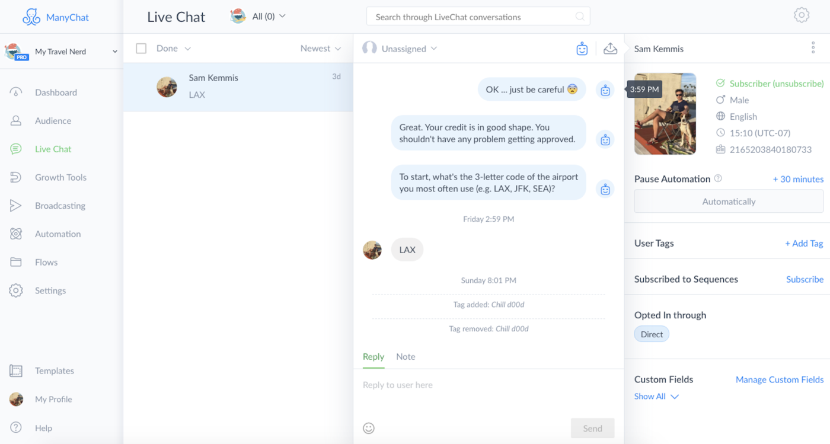Switch to the Note tab
Screen dimensions: 830x444
point(406,357)
